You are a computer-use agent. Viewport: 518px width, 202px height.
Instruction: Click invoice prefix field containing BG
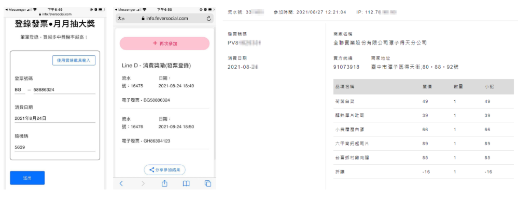[x=20, y=90]
